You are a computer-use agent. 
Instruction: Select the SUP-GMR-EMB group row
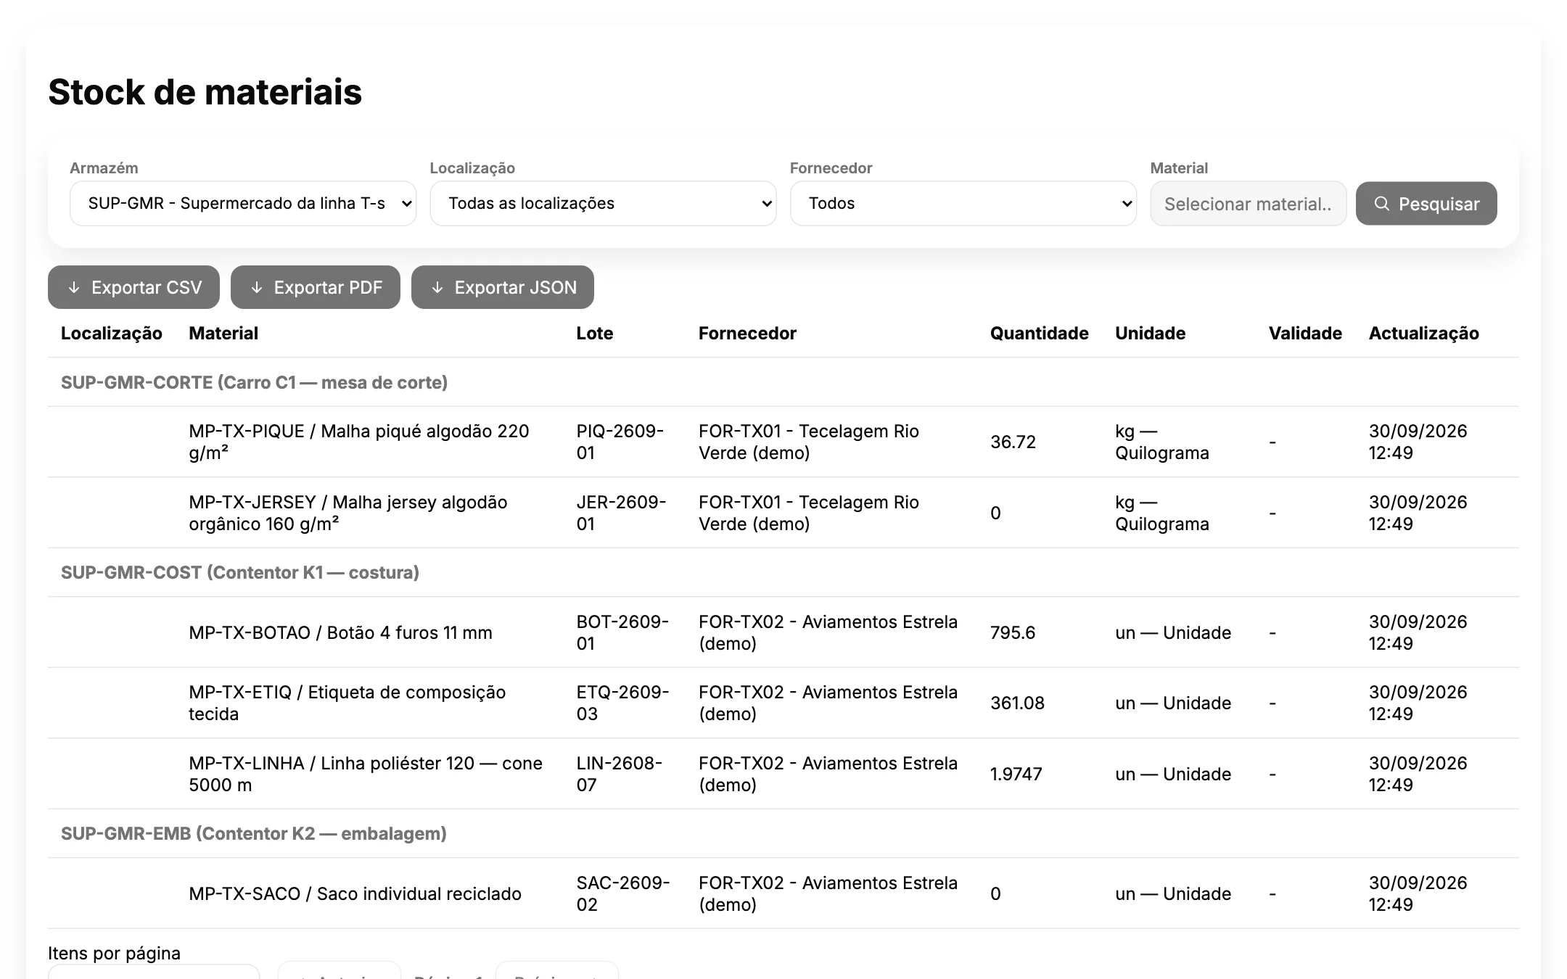(x=783, y=833)
